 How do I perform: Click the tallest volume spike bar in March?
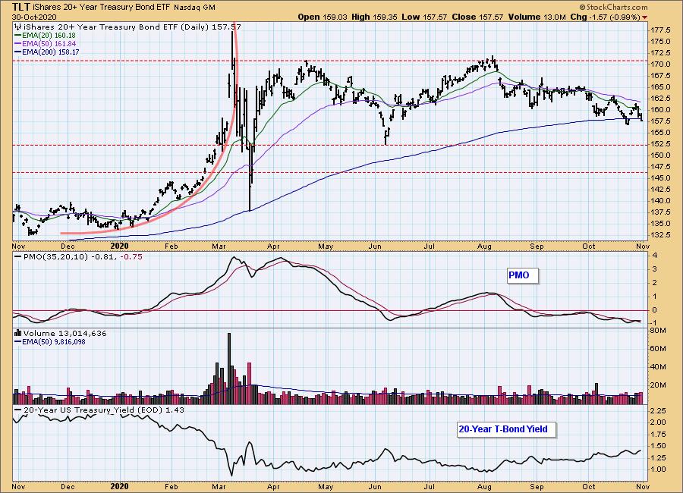[229, 369]
